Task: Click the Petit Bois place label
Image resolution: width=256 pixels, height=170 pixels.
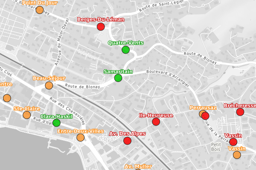Action: click(x=215, y=147)
